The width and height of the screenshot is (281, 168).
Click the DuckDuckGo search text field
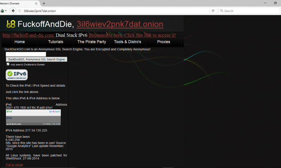(x=26, y=54)
